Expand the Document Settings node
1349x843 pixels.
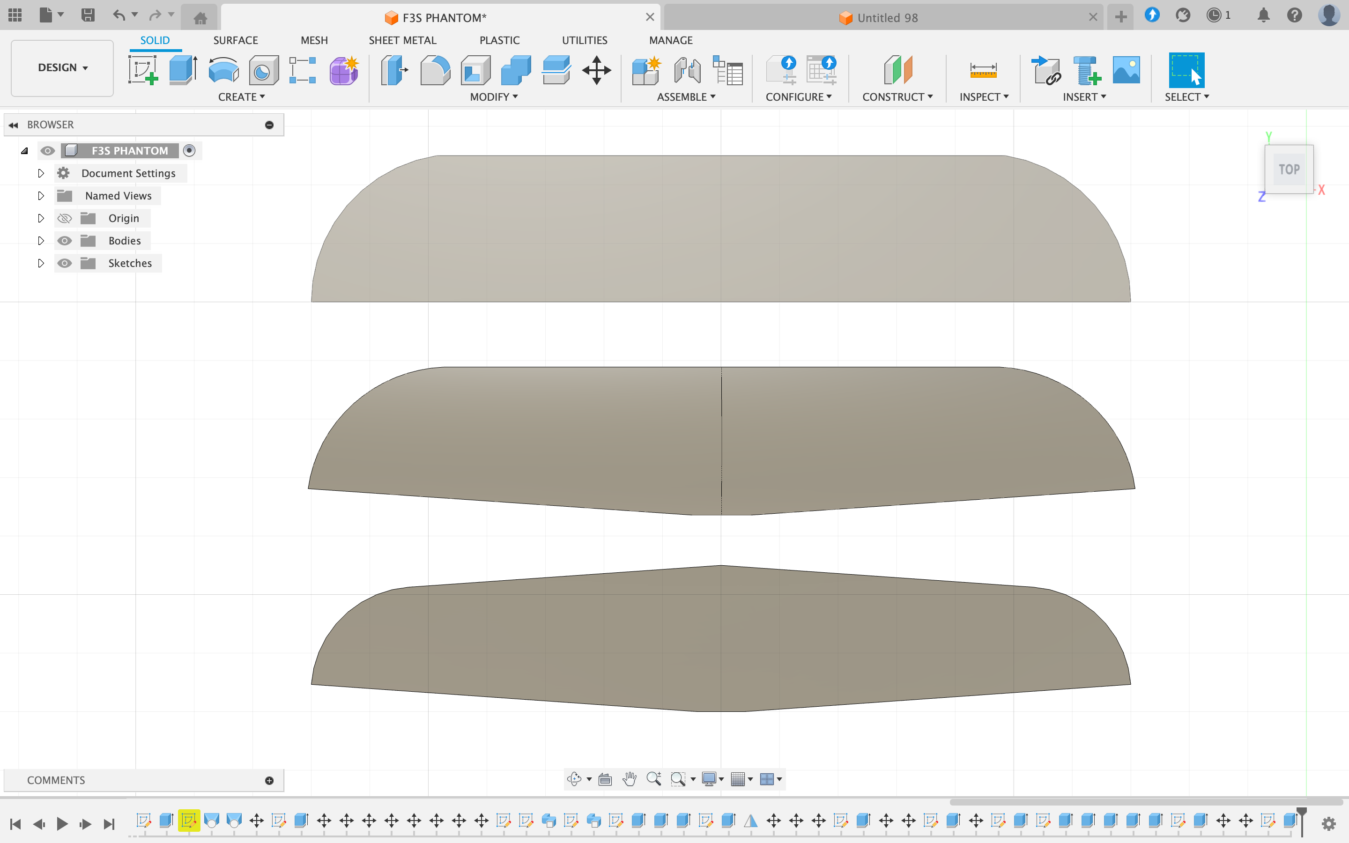click(x=40, y=173)
